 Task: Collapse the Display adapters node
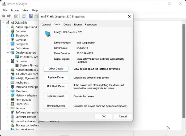(x=8, y=52)
